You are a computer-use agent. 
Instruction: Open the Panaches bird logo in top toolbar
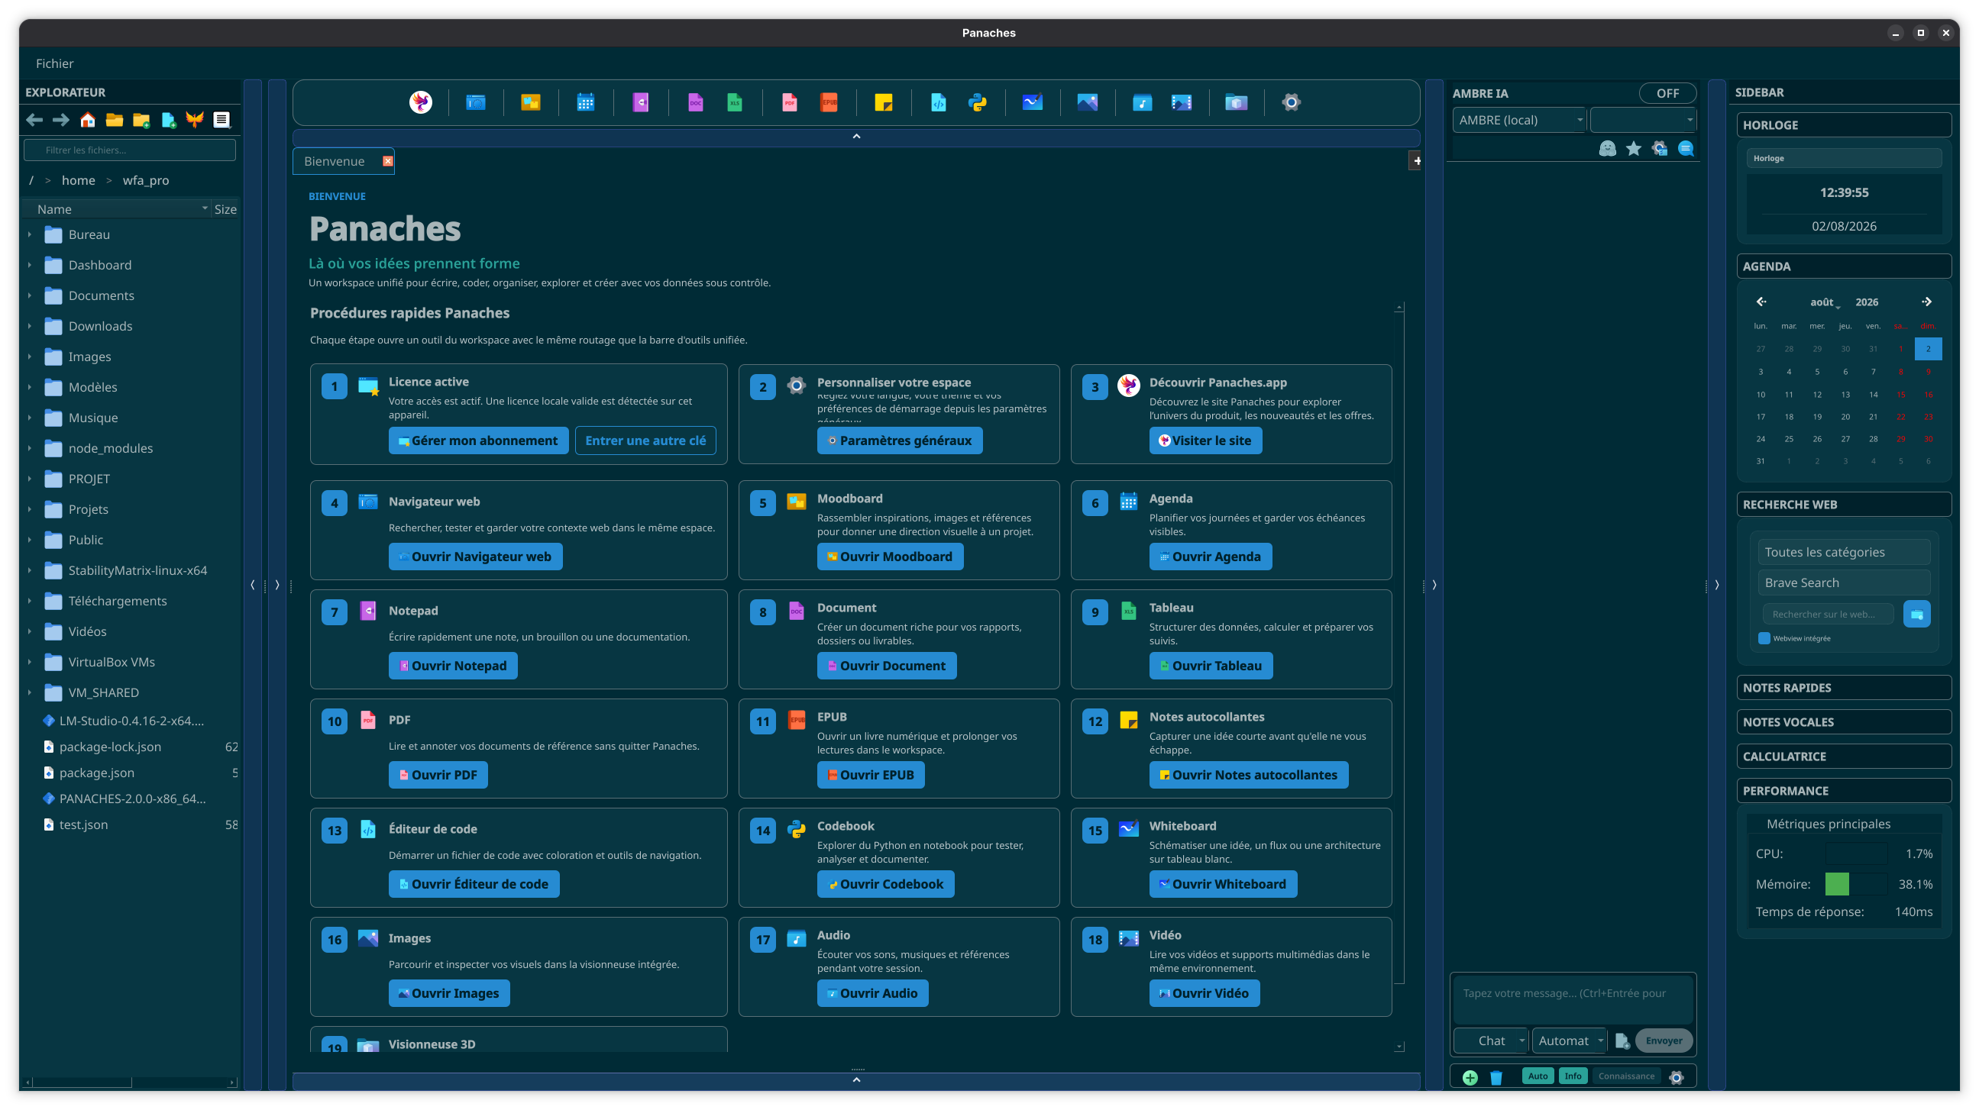[420, 102]
